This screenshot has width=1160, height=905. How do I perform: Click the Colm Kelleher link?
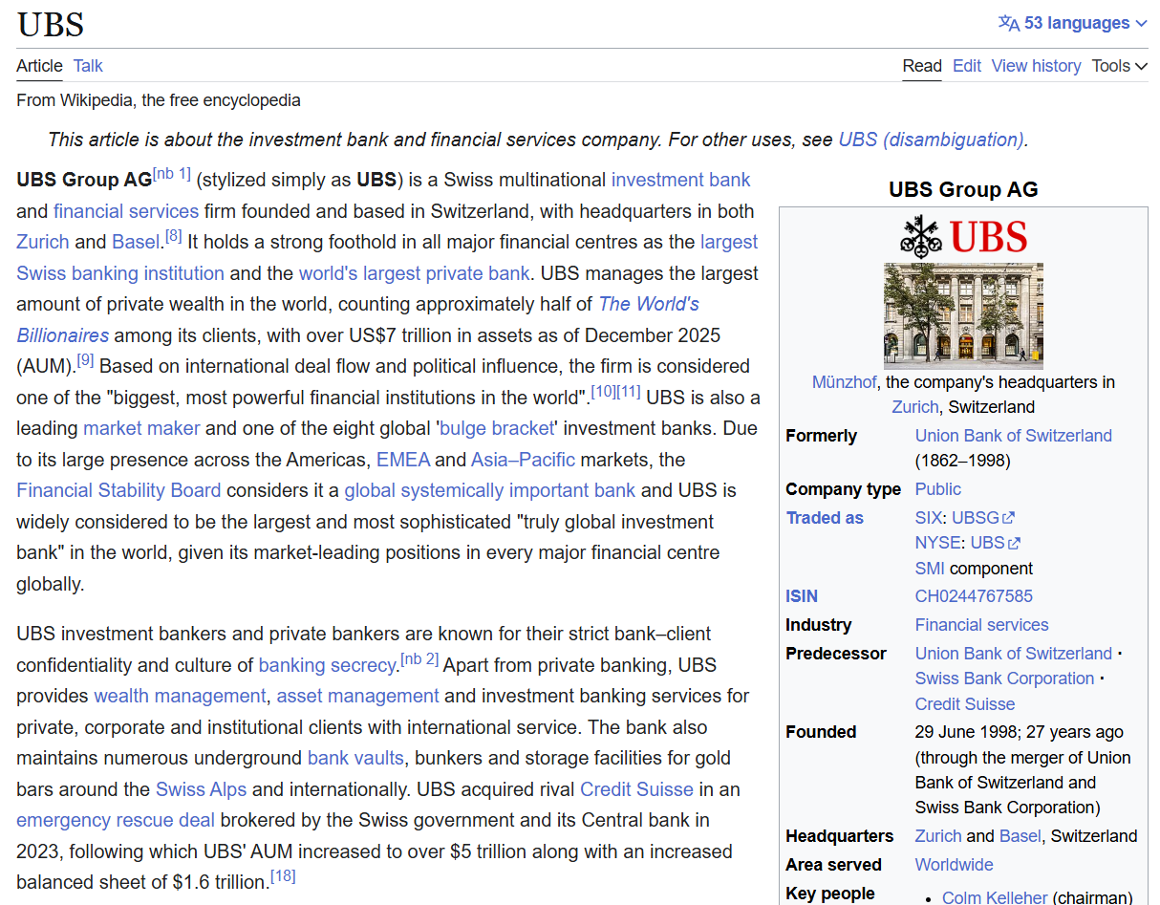994,897
